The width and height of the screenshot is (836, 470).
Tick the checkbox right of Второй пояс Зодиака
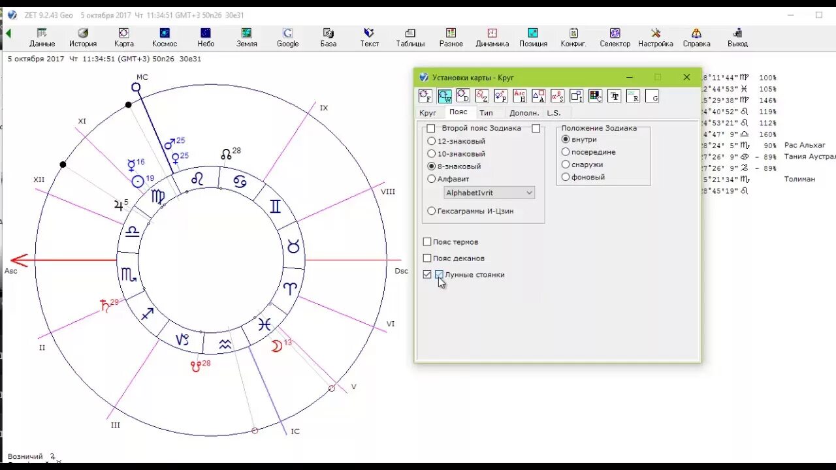pyautogui.click(x=536, y=129)
